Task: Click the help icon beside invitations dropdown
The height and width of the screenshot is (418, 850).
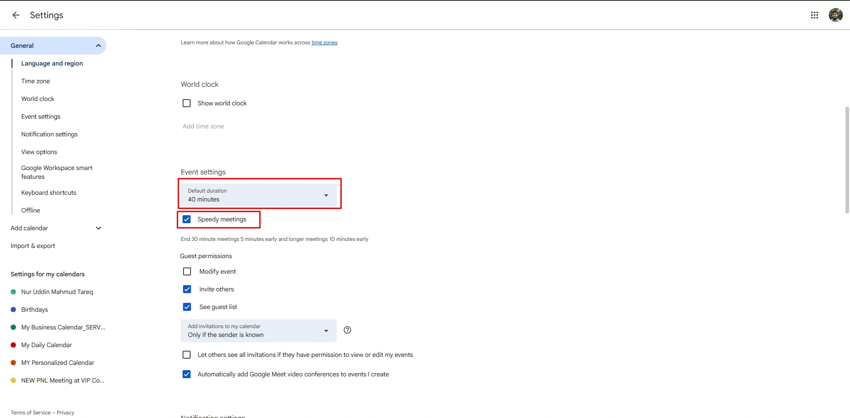Action: pos(347,330)
